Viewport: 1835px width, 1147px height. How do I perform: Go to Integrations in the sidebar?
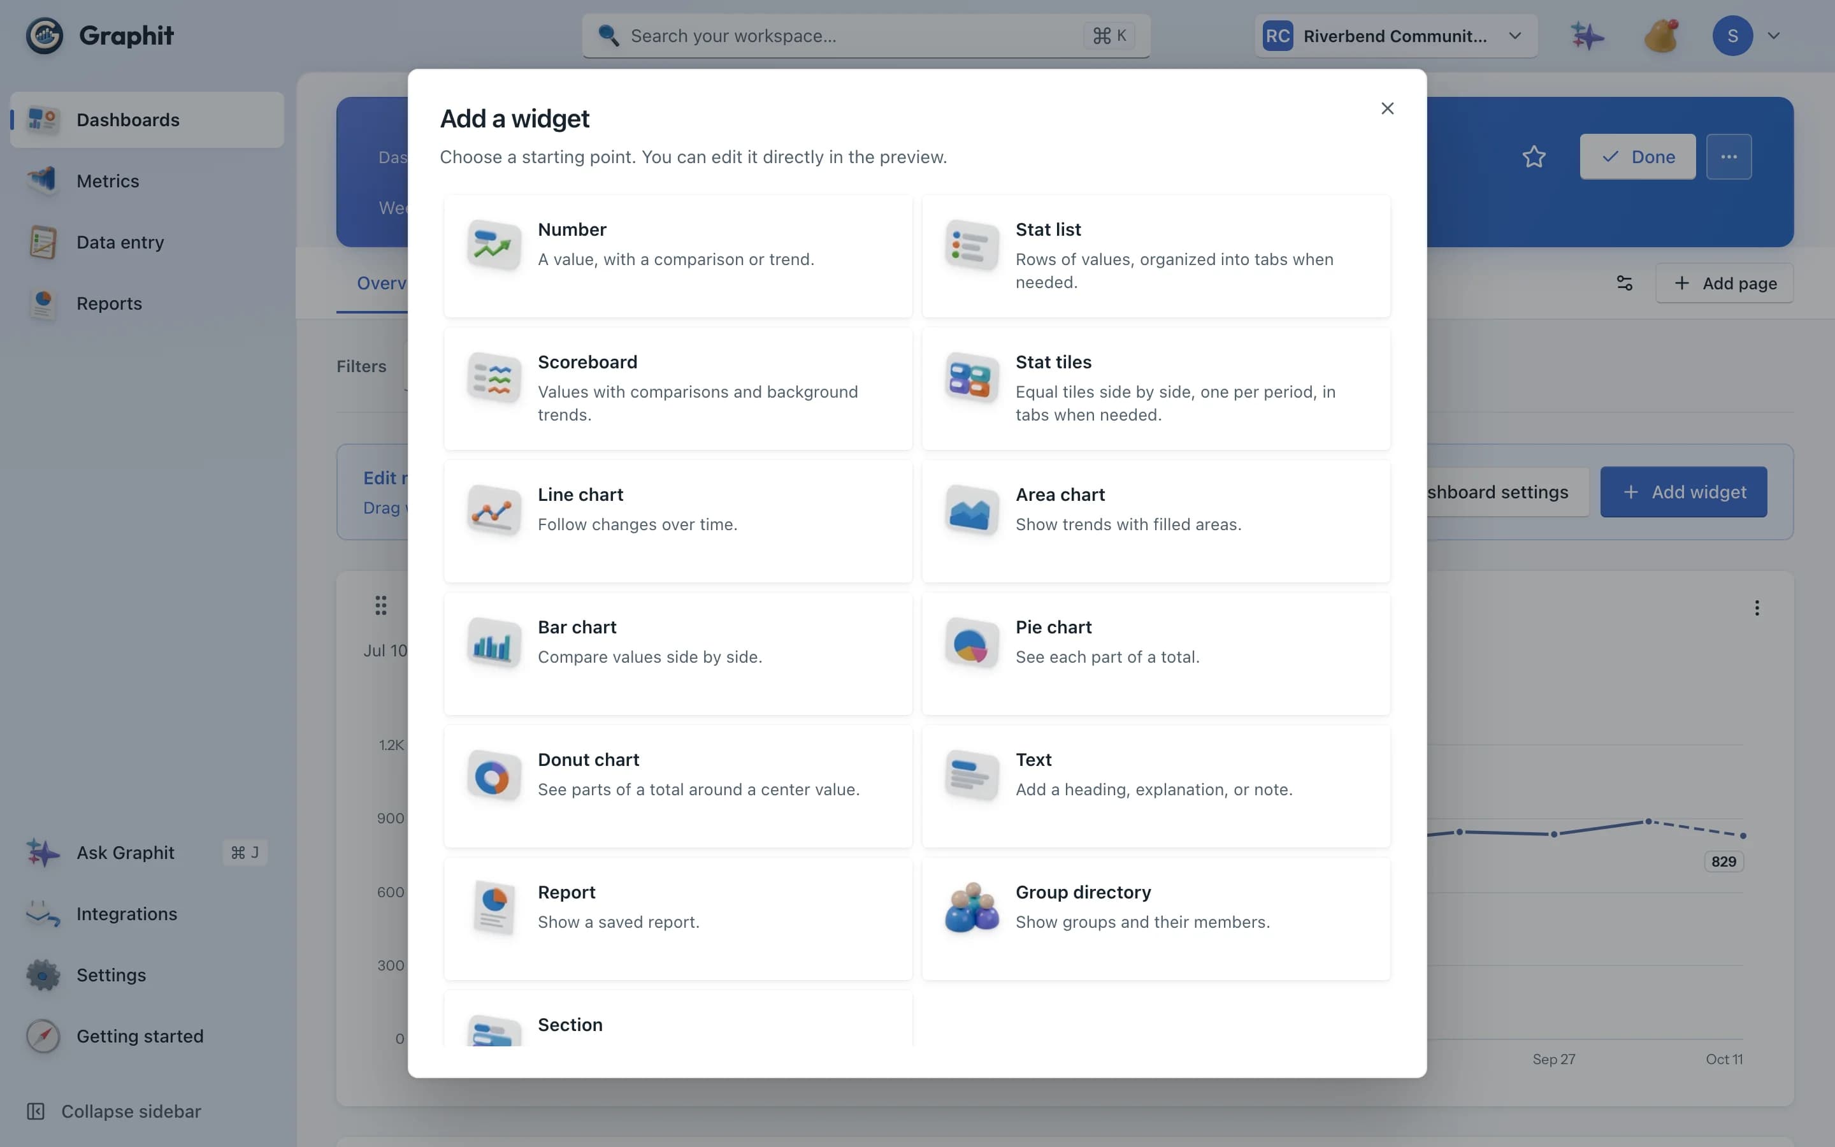click(x=147, y=914)
